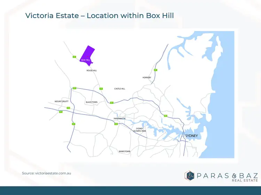This screenshot has width=261, height=195.
Task: Click the Paras & Baz hexagon logo icon
Action: click(x=190, y=176)
